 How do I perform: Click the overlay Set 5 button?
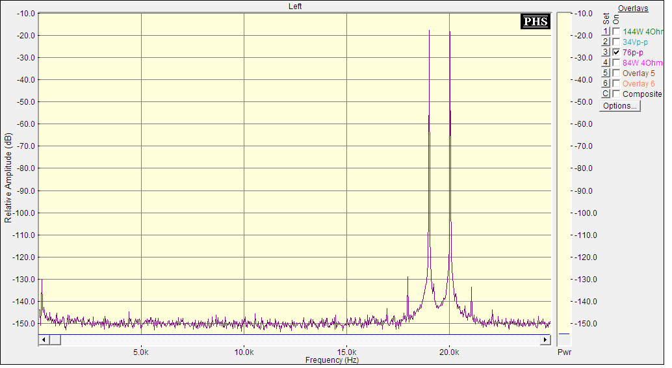click(x=605, y=73)
